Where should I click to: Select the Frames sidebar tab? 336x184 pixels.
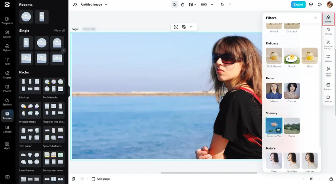[x=7, y=115]
